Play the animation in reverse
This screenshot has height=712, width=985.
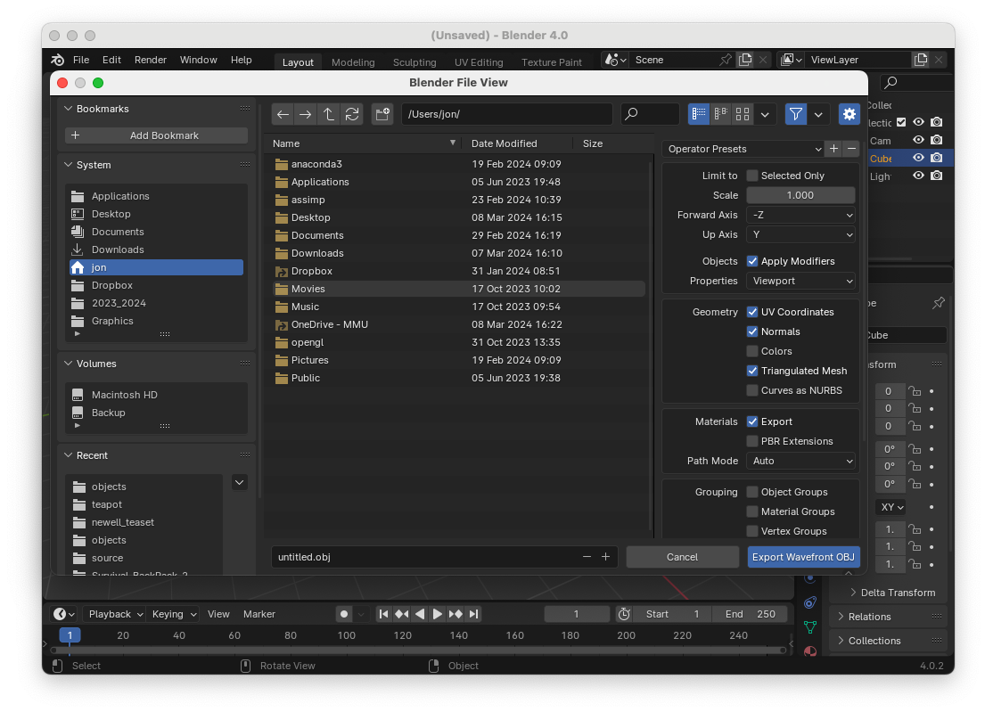420,614
